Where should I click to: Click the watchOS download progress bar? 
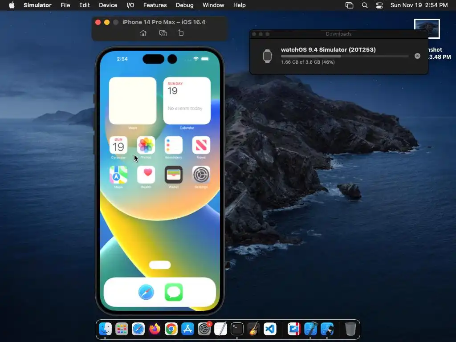[x=345, y=56]
